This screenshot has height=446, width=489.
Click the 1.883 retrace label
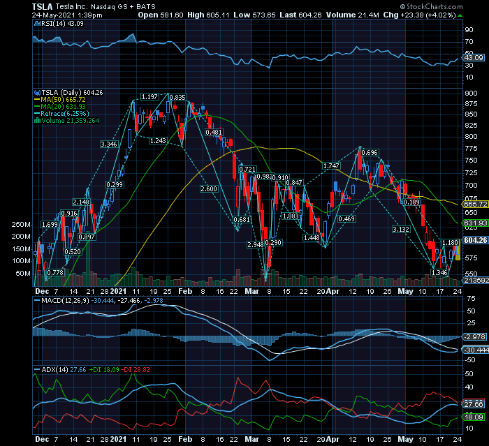(291, 216)
